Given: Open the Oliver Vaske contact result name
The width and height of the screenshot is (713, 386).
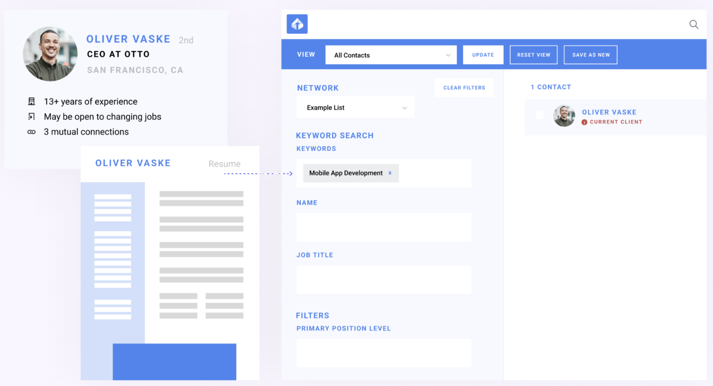Looking at the screenshot, I should click(x=609, y=112).
